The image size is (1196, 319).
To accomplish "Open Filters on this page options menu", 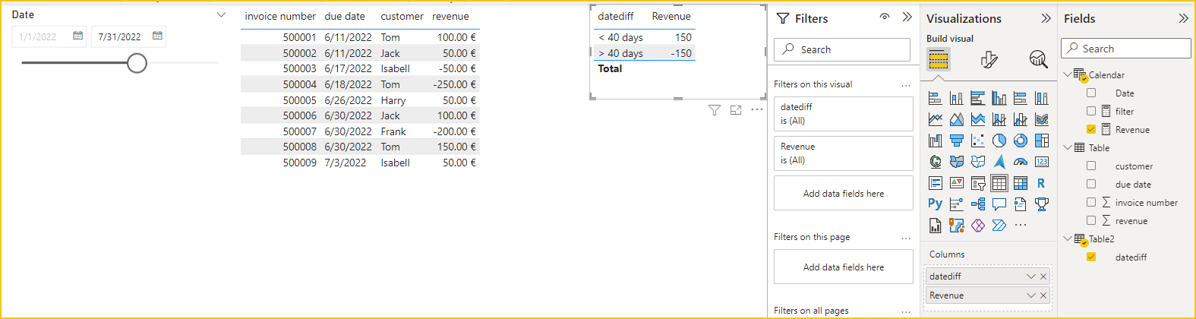I will pyautogui.click(x=906, y=238).
